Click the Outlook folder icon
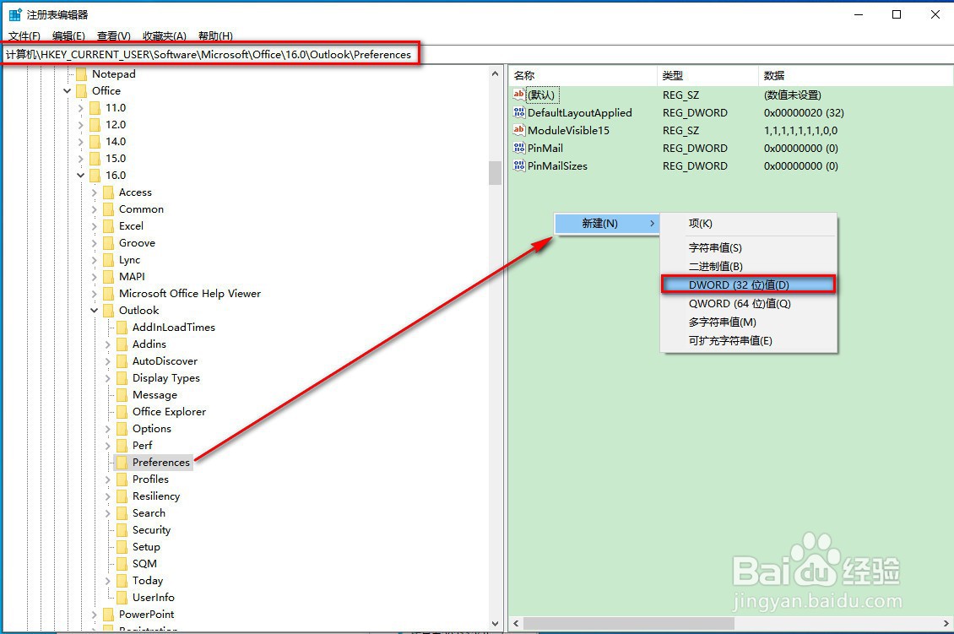This screenshot has height=634, width=954. [x=108, y=311]
